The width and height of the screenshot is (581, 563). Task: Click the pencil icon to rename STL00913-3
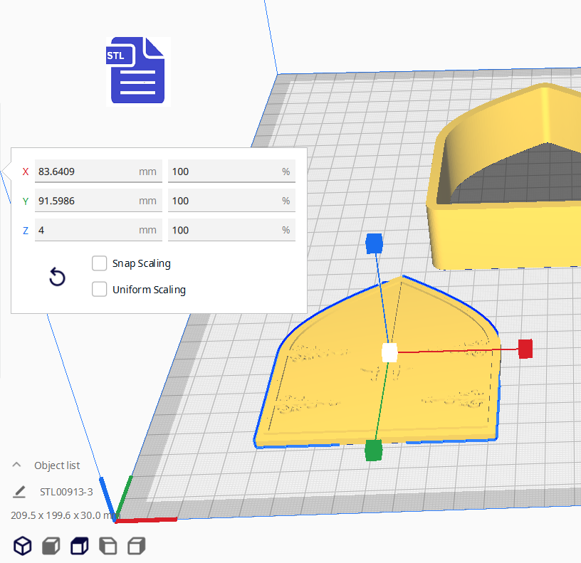point(19,491)
